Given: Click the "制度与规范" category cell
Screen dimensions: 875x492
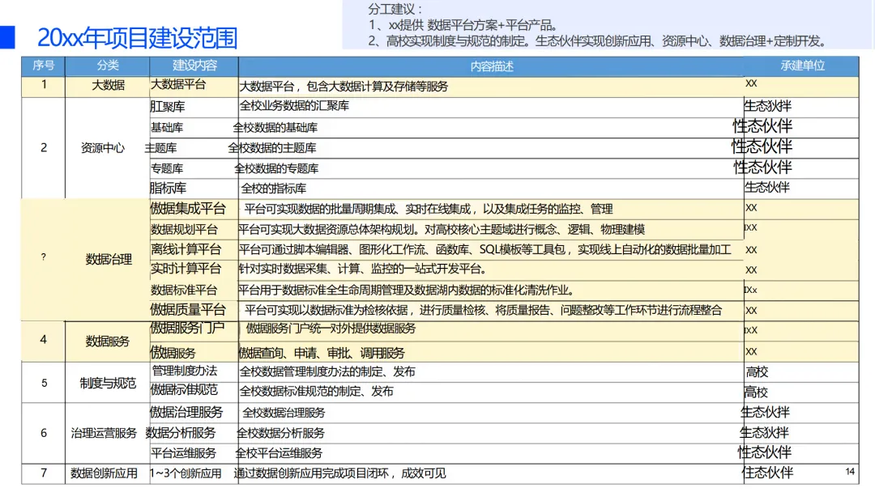Looking at the screenshot, I should [108, 384].
